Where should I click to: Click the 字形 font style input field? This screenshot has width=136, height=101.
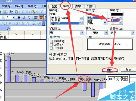click(97, 14)
